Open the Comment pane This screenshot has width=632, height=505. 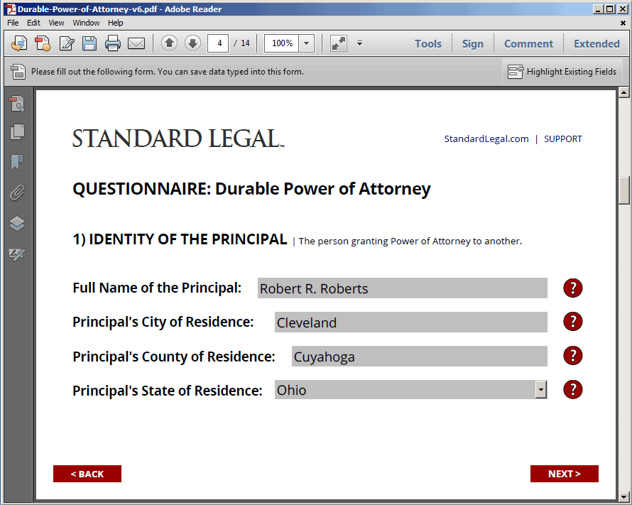[x=528, y=43]
